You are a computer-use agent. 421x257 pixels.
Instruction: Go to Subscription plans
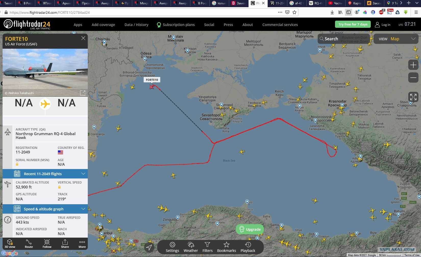pos(176,25)
